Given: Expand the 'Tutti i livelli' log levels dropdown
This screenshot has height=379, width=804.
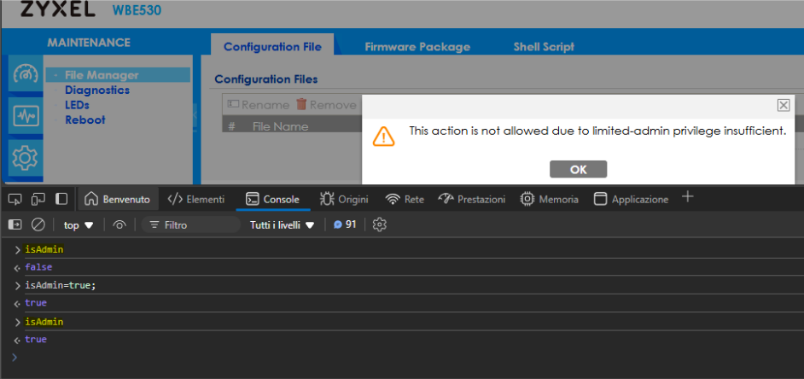Looking at the screenshot, I should pyautogui.click(x=283, y=224).
